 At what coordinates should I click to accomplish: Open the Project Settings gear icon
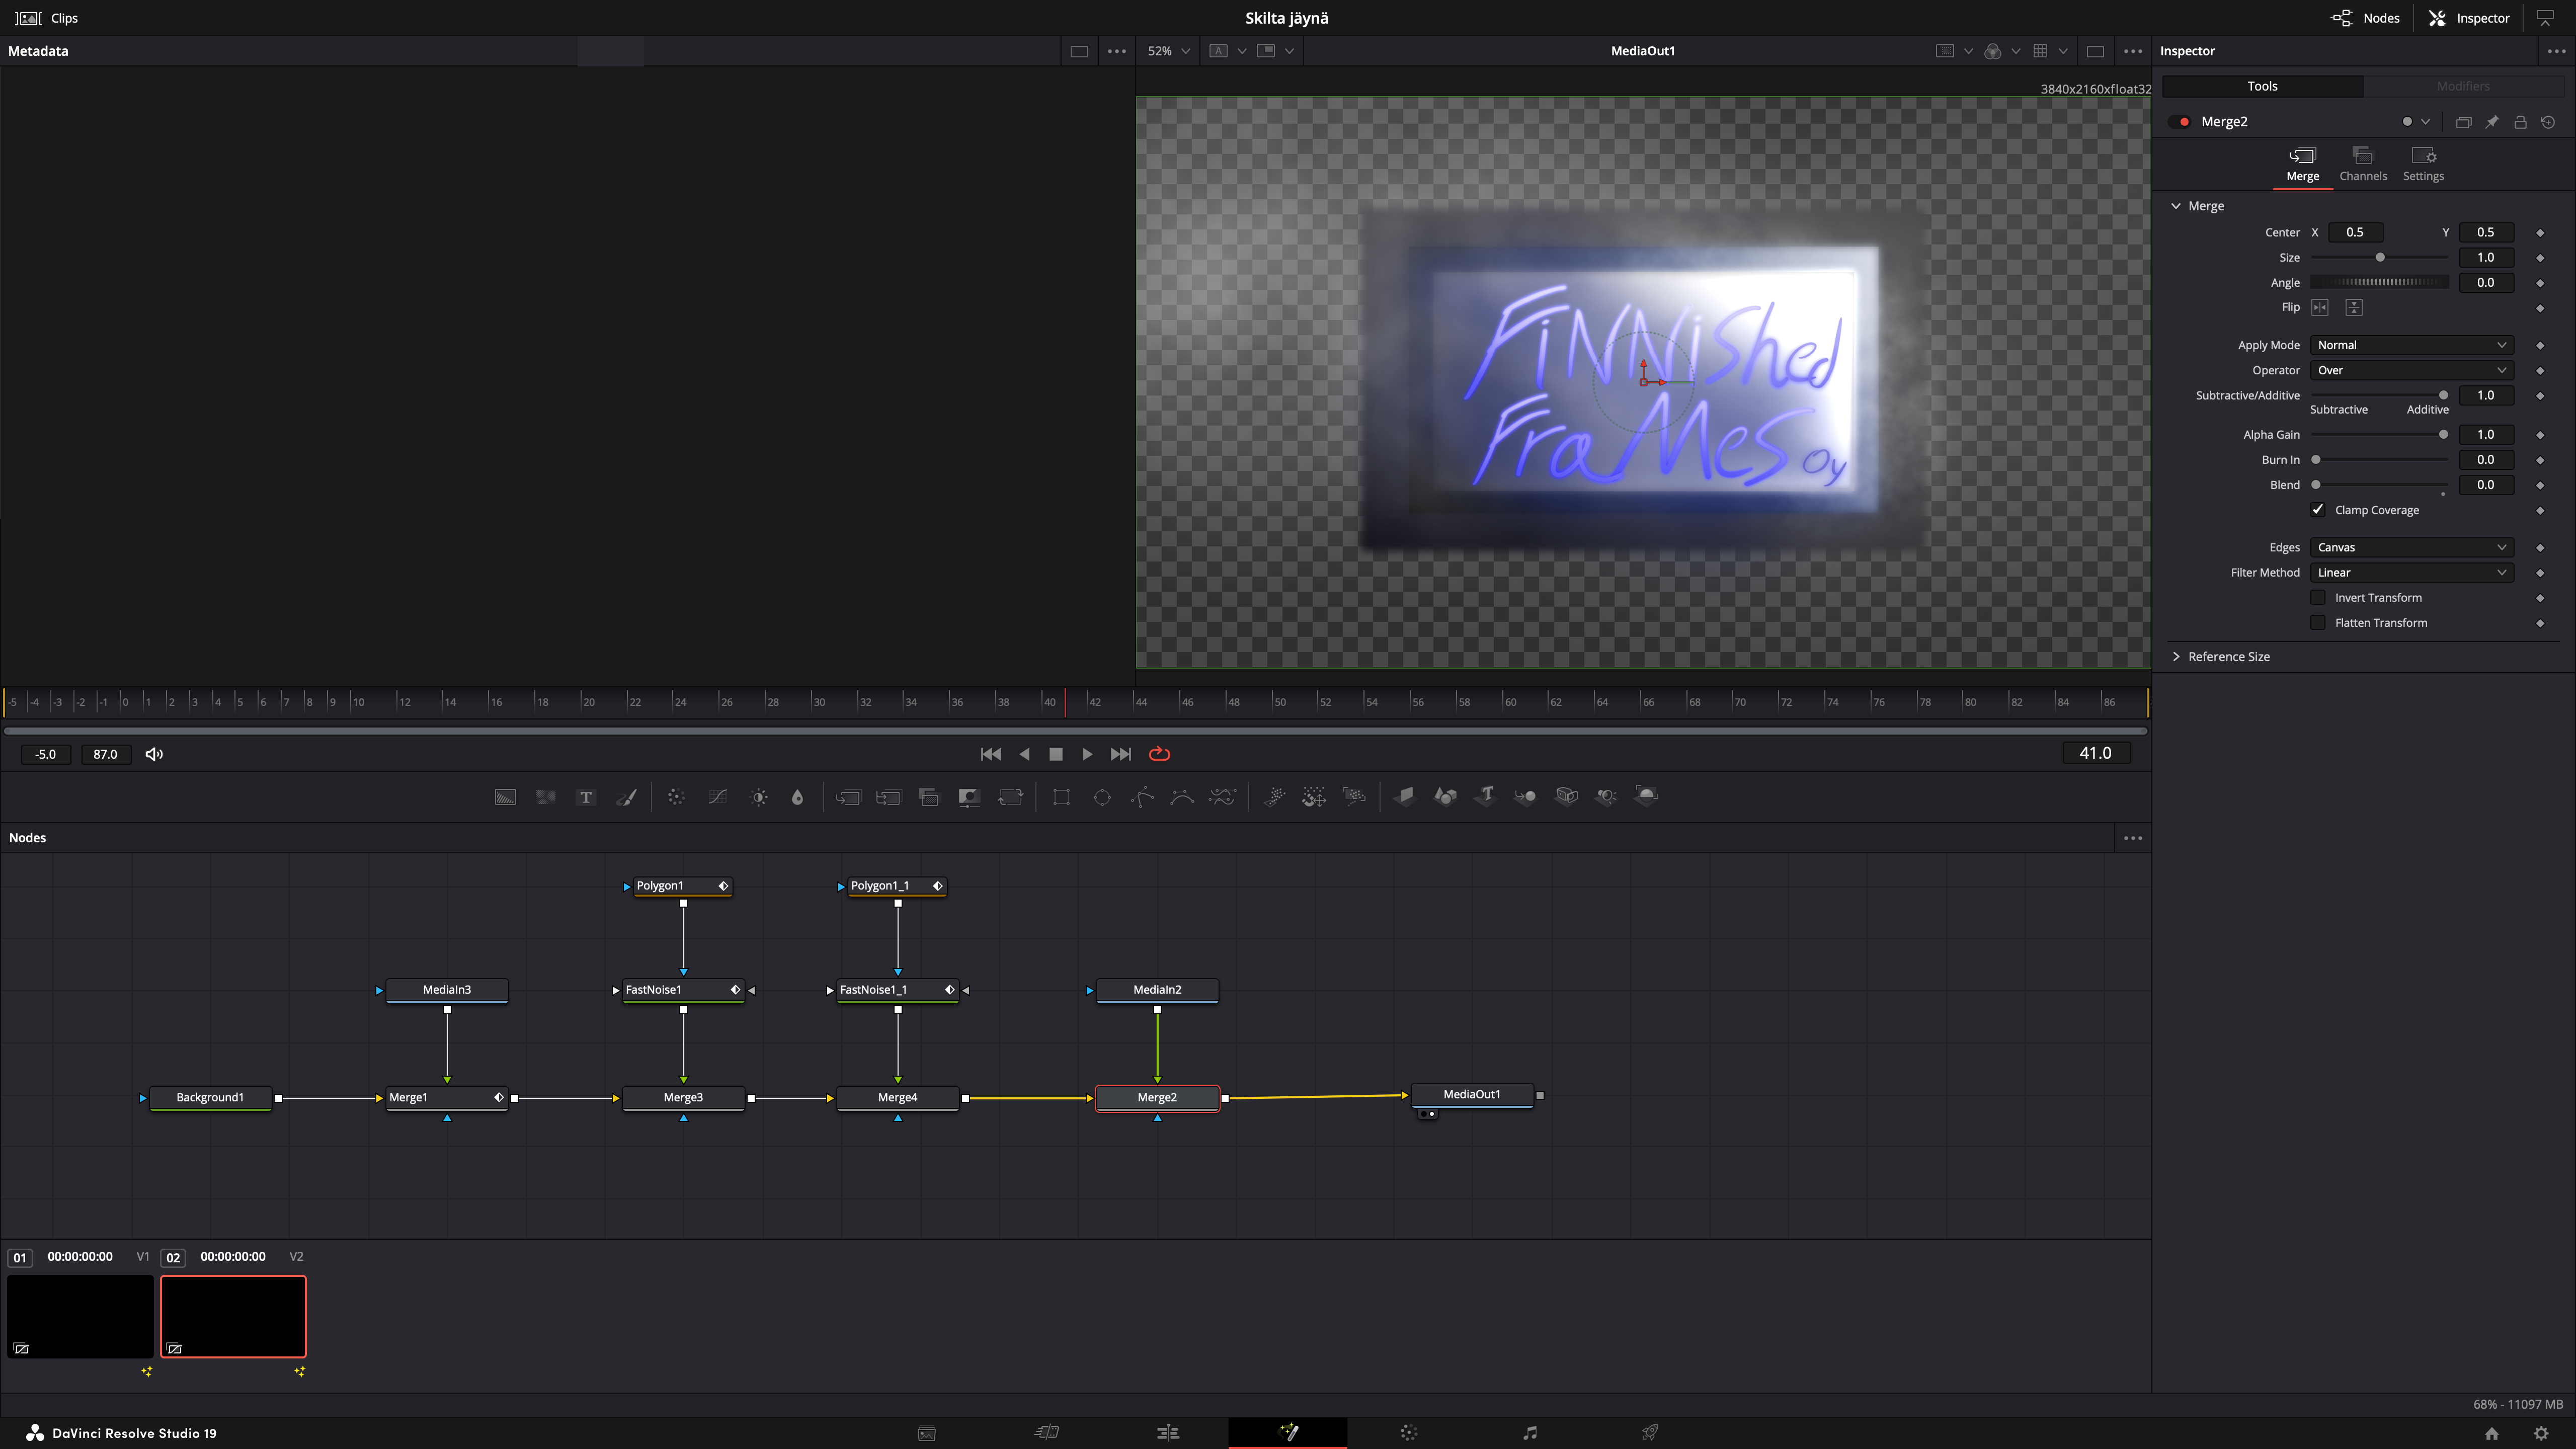2541,1433
